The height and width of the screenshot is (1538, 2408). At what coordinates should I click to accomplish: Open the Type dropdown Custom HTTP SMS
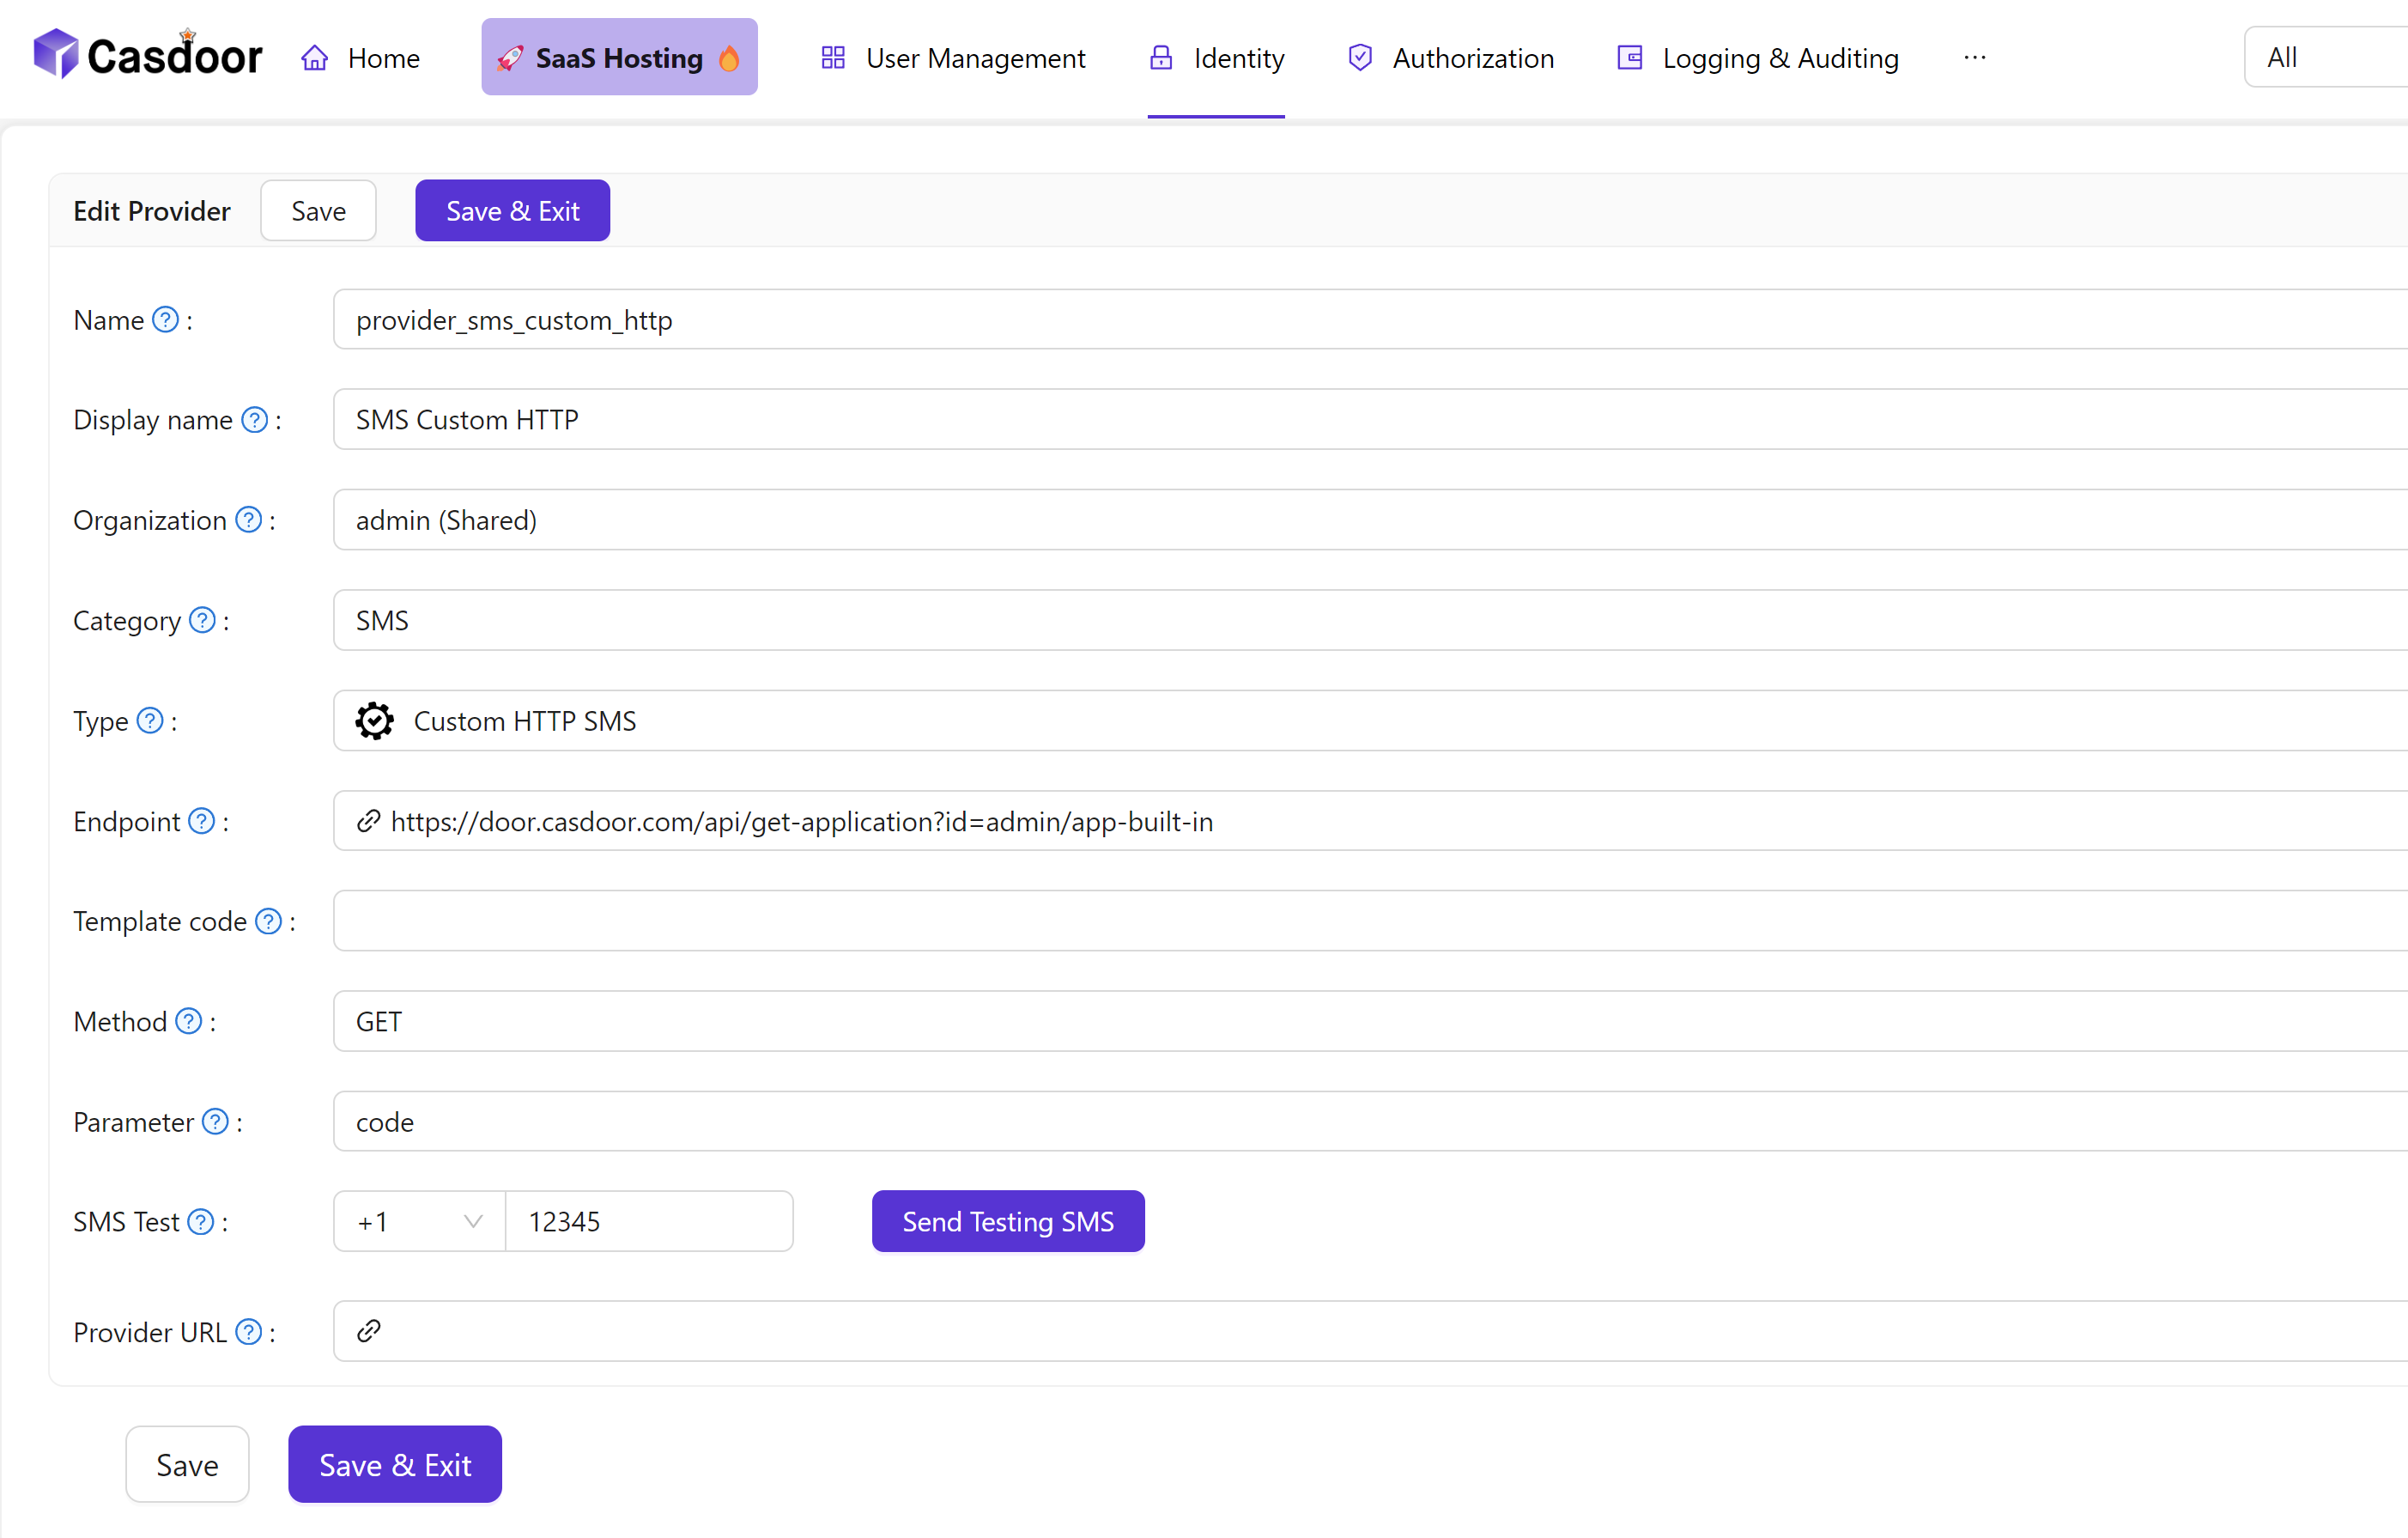tap(1370, 721)
